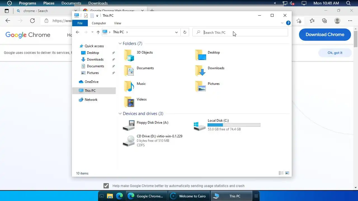The image size is (358, 201).
Task: Go back in File Explorer navigation
Action: (x=77, y=32)
